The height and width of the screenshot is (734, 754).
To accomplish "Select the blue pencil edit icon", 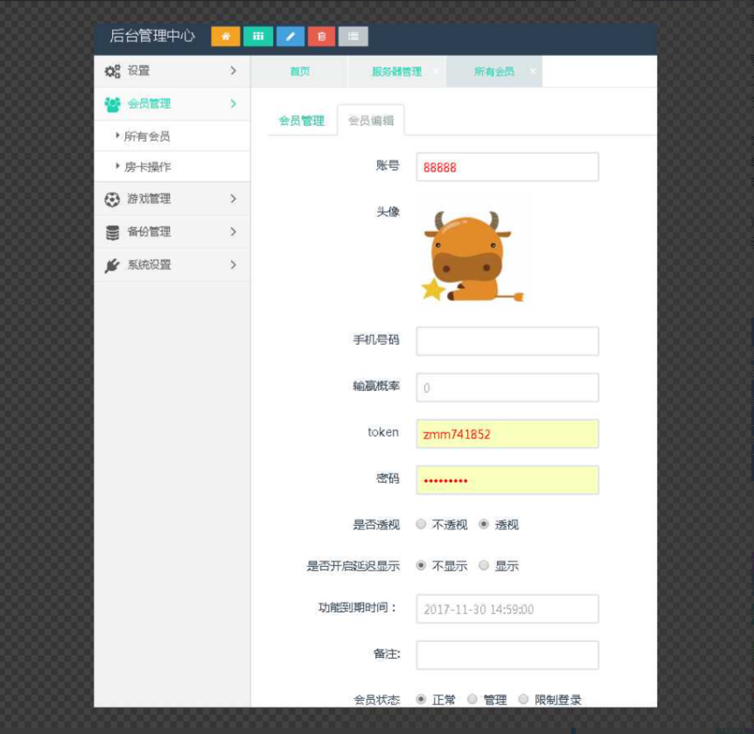I will pyautogui.click(x=290, y=37).
